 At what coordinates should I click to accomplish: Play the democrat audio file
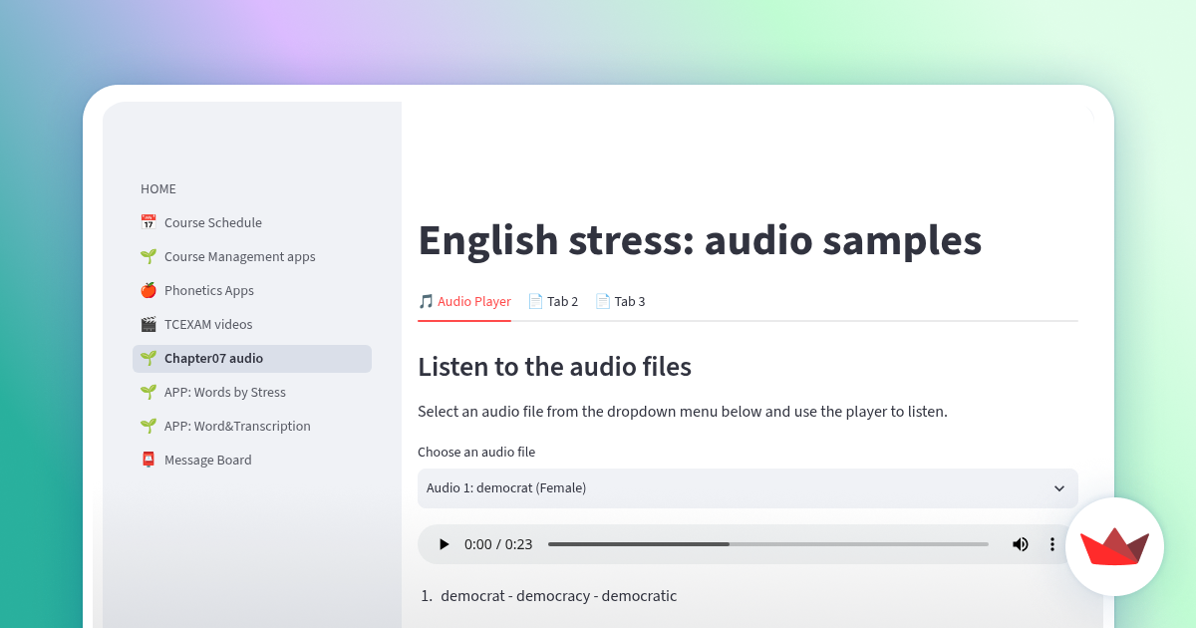444,544
